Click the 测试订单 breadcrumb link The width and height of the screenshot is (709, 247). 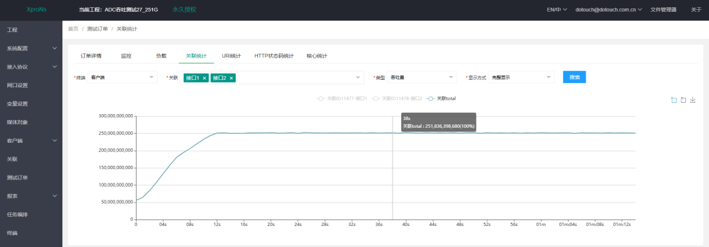97,29
